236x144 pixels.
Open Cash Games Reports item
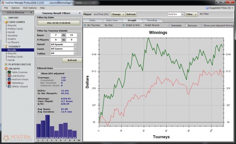12,25
